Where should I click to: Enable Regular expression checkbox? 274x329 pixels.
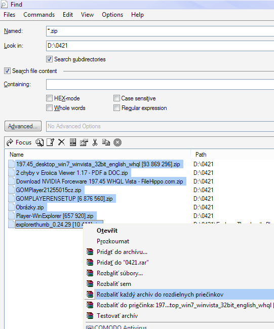[x=116, y=108]
